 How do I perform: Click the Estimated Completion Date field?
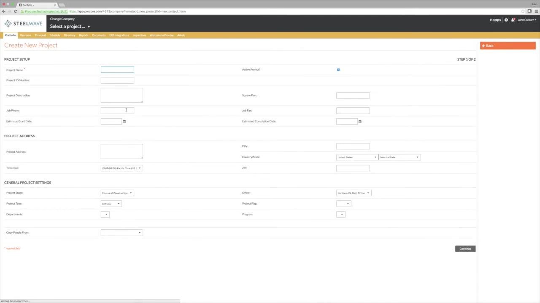347,121
